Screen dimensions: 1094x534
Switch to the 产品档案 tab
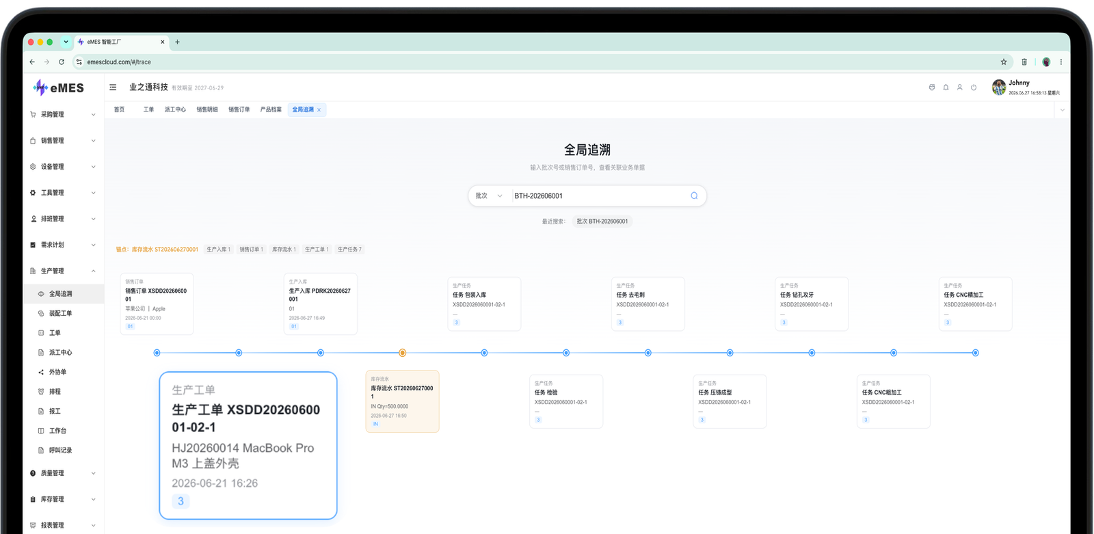point(271,109)
